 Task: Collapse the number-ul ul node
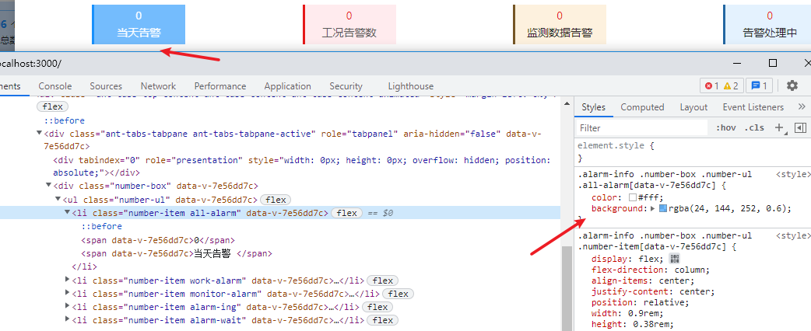(58, 199)
